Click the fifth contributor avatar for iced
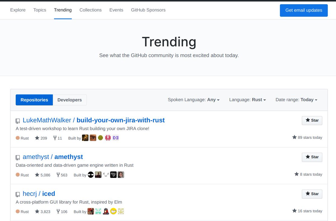This screenshot has height=221, width=336. [x=121, y=211]
